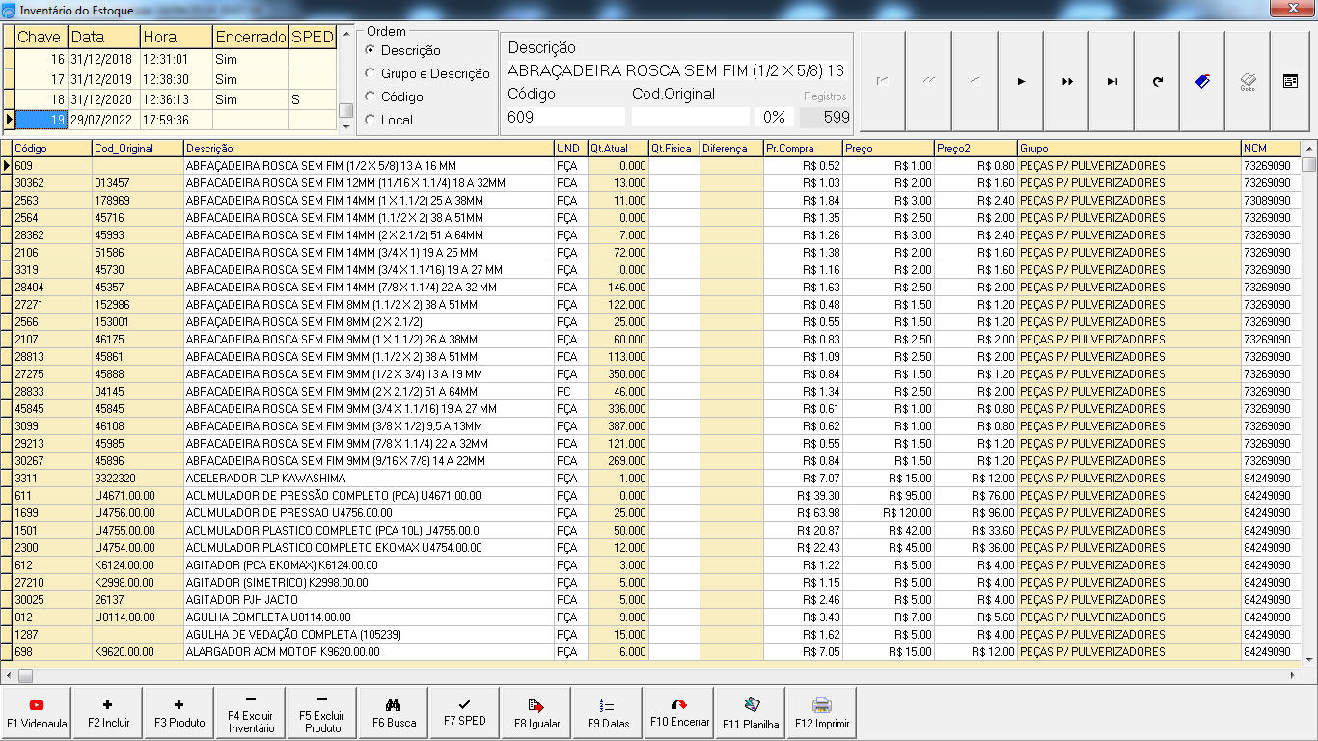Click F5 Excluir Produto button
Viewport: 1318px width, 741px height.
[x=322, y=713]
